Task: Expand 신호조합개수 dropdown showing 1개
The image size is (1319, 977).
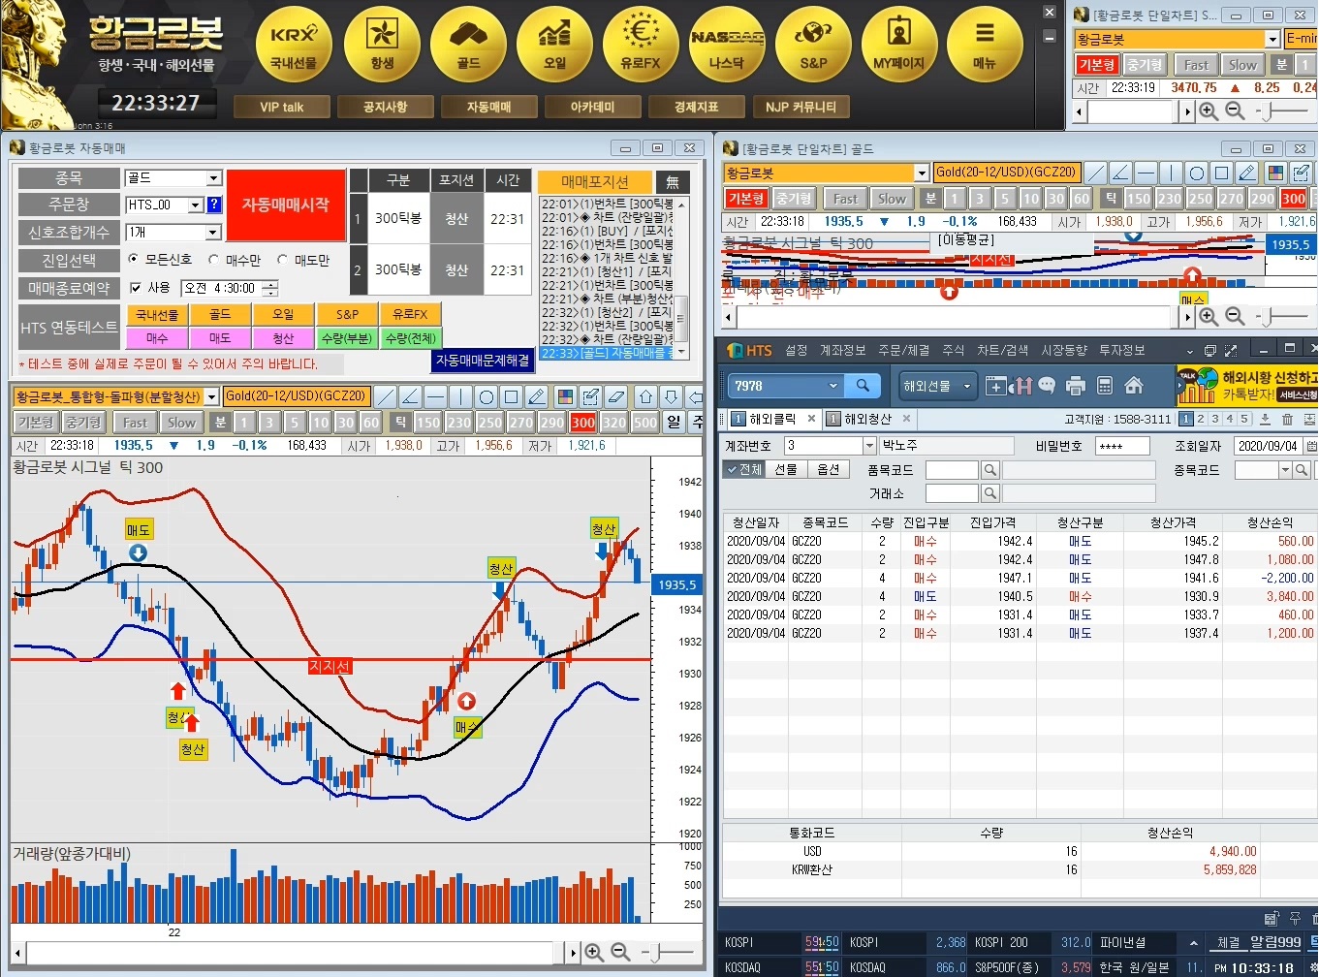Action: [213, 233]
